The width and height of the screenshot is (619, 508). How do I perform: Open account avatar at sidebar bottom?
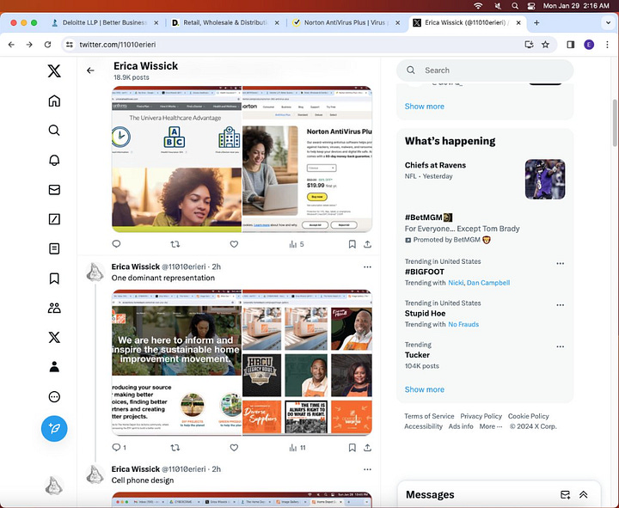tap(54, 486)
